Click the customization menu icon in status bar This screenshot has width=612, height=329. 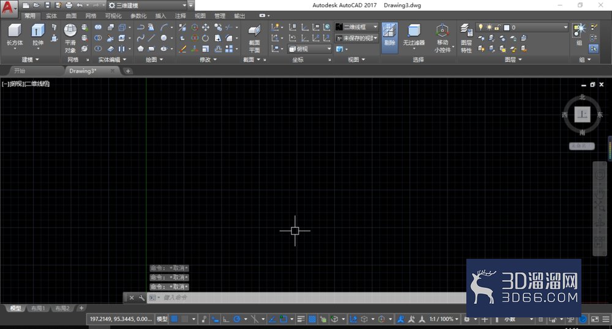606,319
